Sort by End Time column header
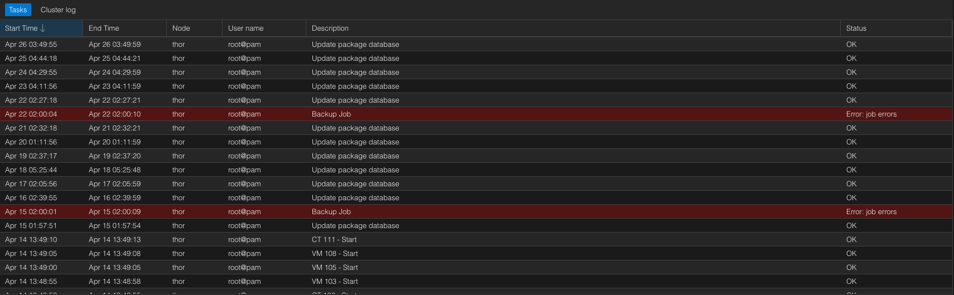The width and height of the screenshot is (954, 295). tap(104, 28)
